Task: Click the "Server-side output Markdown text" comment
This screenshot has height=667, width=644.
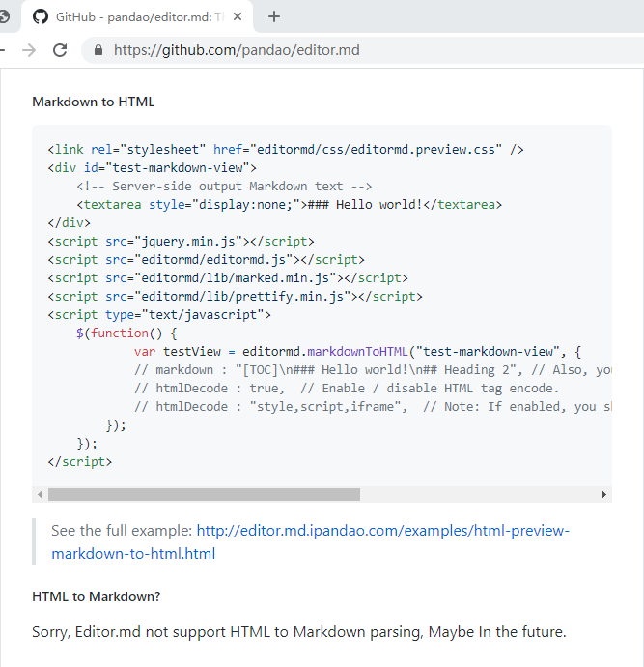Action: (224, 186)
